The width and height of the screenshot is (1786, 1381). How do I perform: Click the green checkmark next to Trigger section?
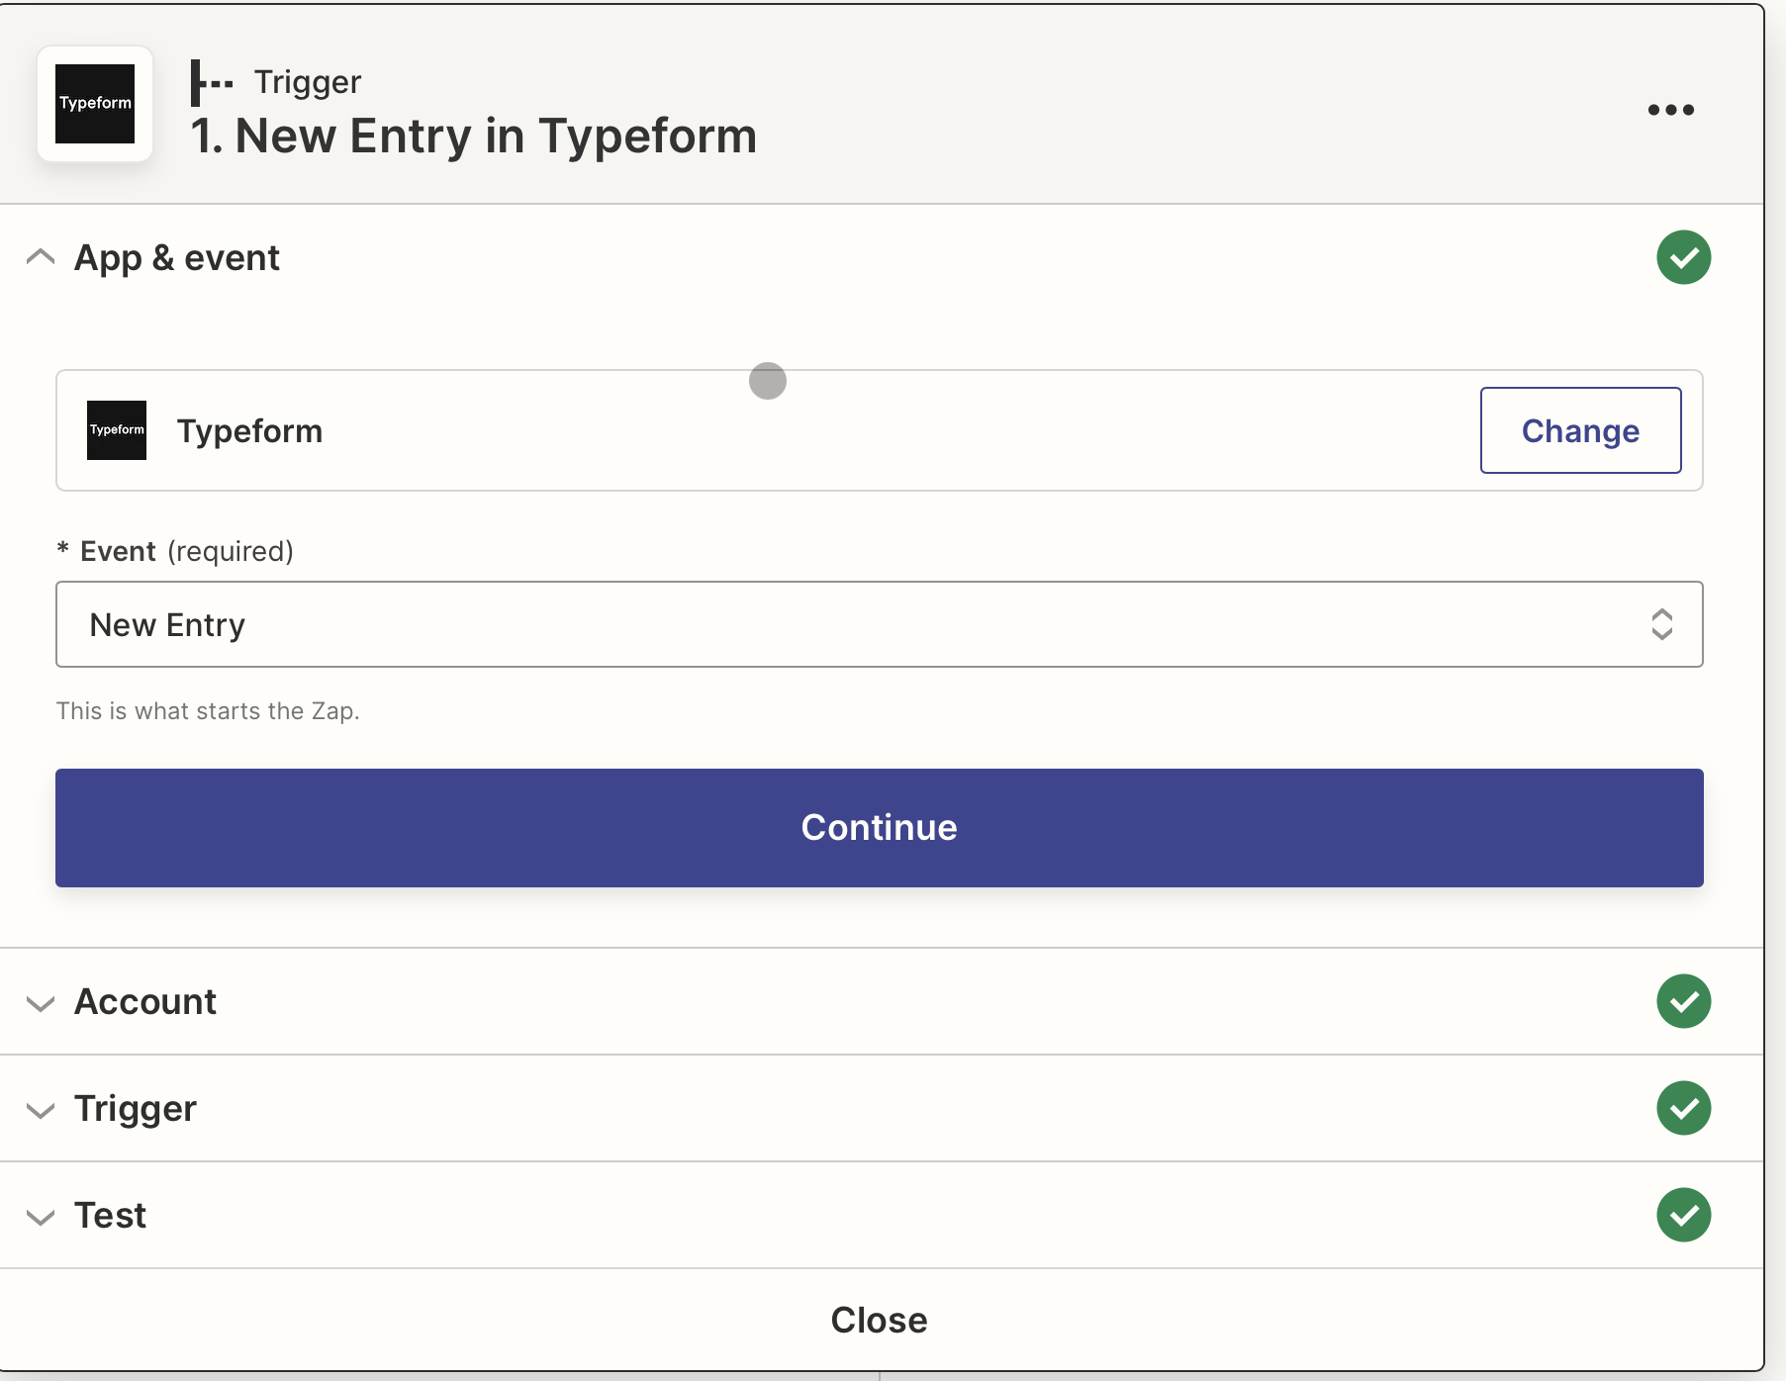(x=1684, y=1108)
